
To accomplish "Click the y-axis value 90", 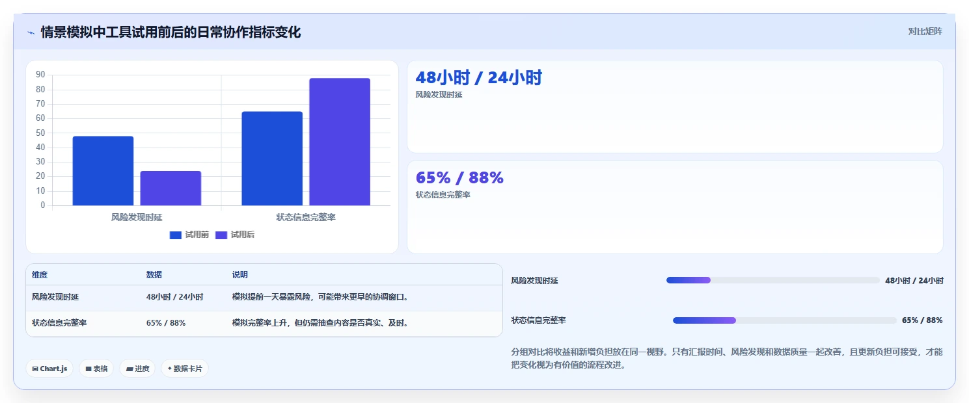I will pos(40,75).
